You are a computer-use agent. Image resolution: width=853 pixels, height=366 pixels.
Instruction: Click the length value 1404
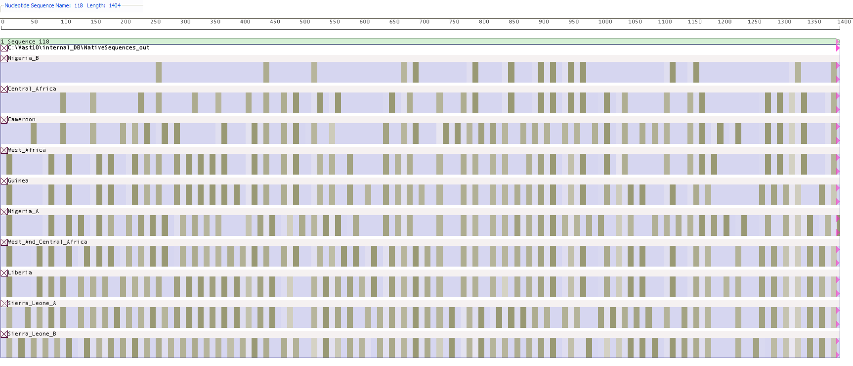pos(115,5)
